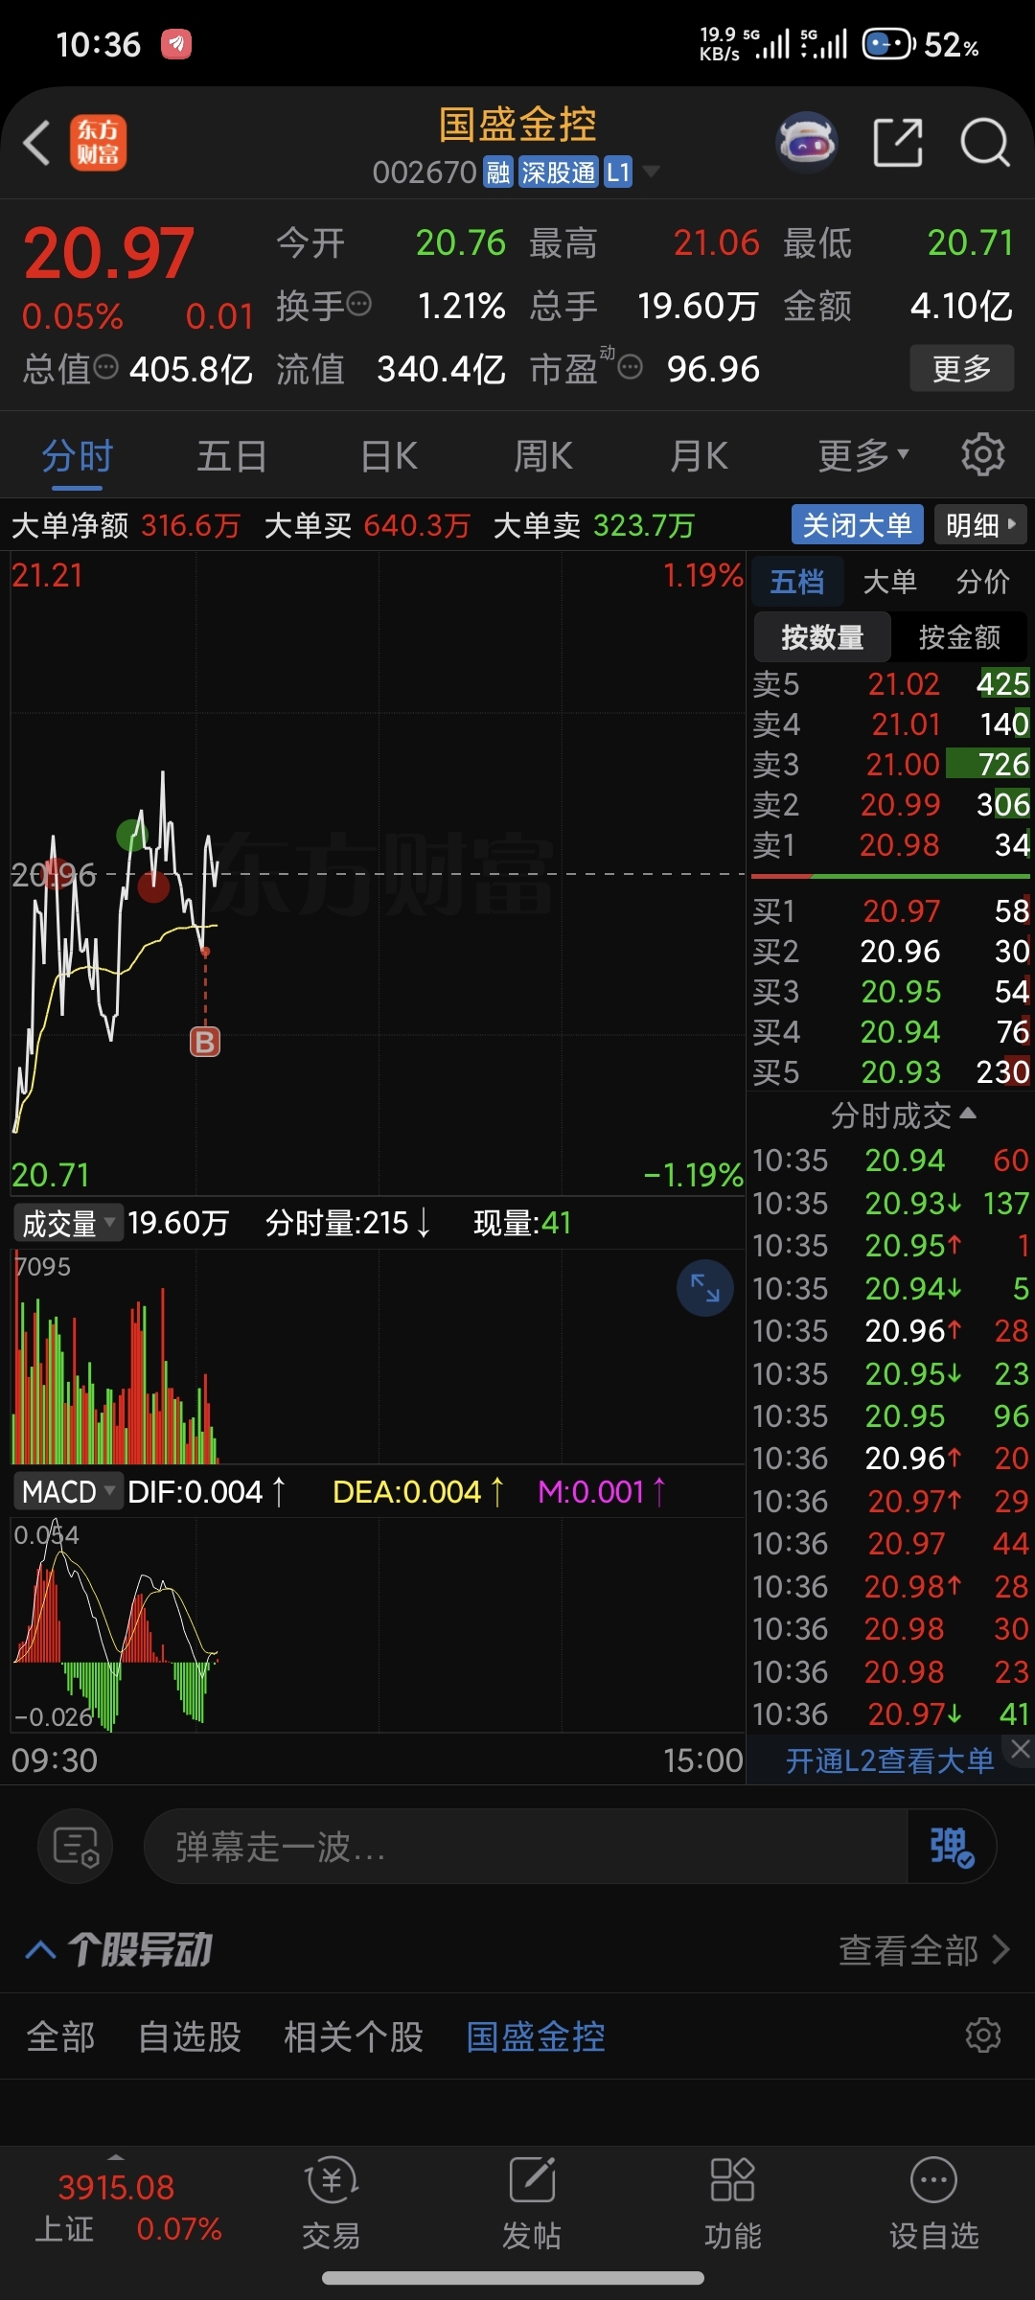Tap the 东方财富 orange logo icon
This screenshot has height=2300, width=1035.
coord(98,144)
